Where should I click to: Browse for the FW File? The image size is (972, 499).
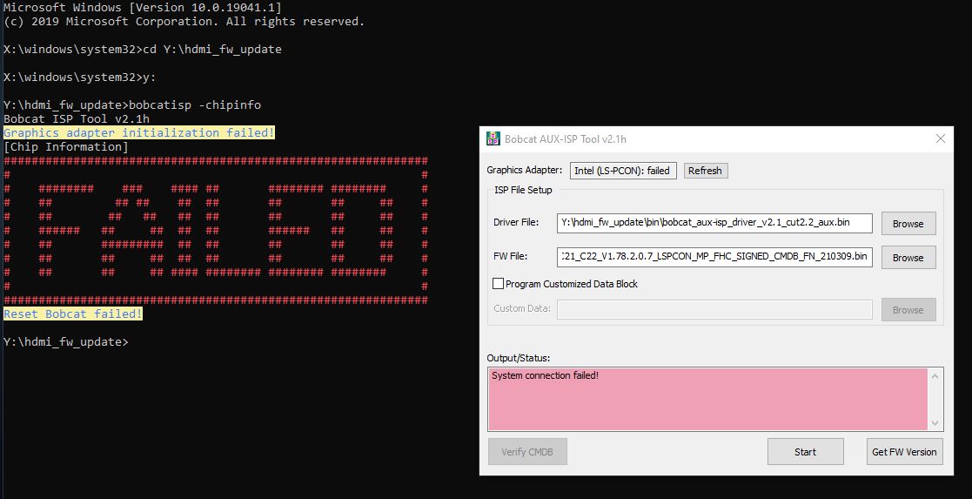pyautogui.click(x=908, y=258)
